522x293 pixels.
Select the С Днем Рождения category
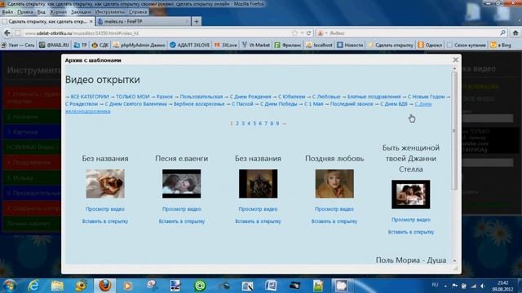pos(250,97)
